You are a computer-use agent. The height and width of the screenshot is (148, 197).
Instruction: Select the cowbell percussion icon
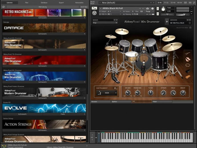[188, 71]
